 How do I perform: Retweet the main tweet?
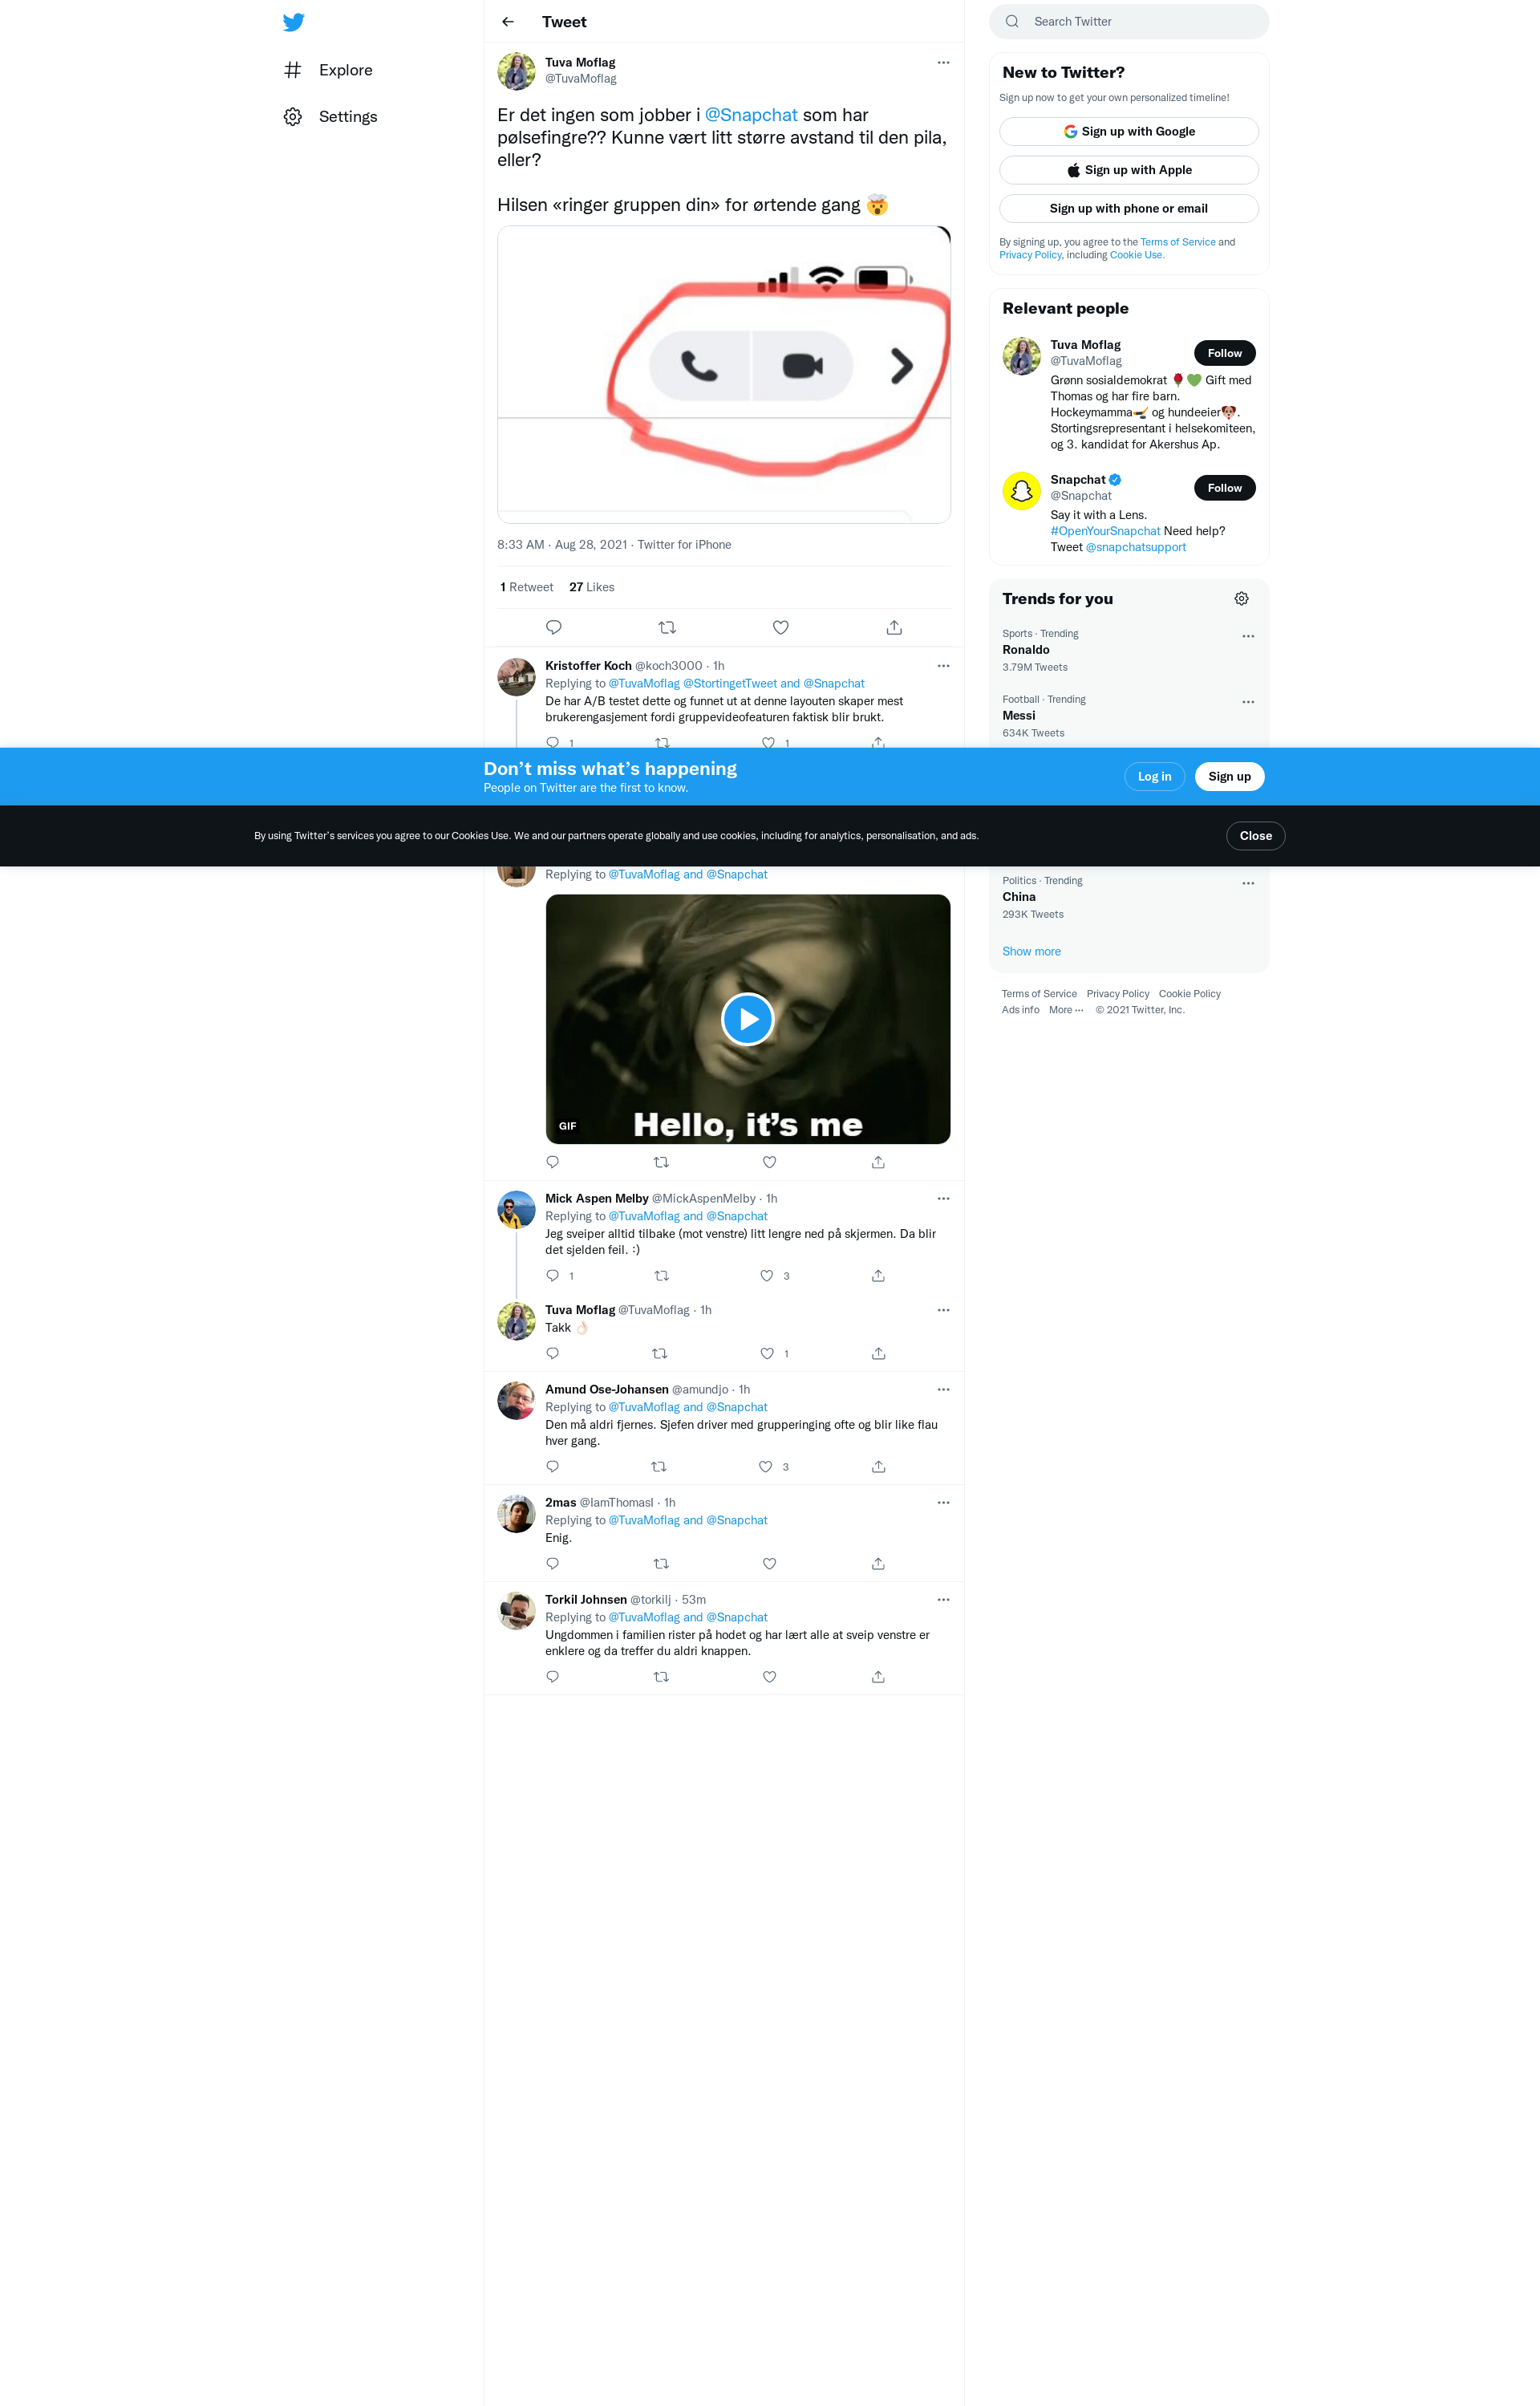pos(667,628)
